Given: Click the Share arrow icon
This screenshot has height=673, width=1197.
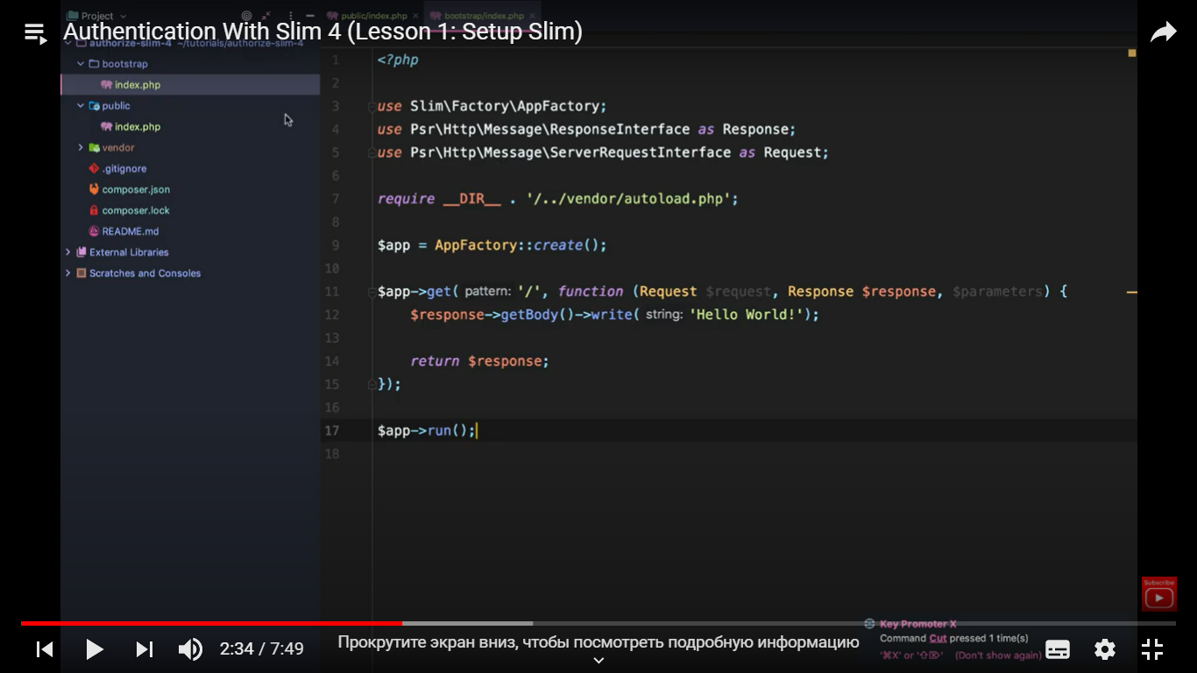Looking at the screenshot, I should tap(1162, 33).
